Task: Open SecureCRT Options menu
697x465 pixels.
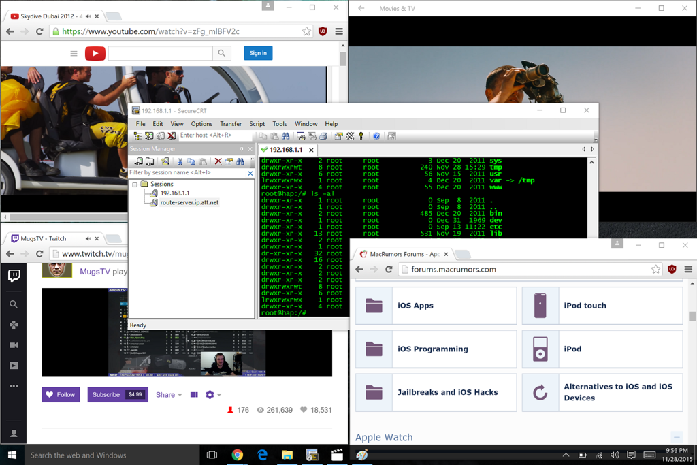Action: coord(201,124)
